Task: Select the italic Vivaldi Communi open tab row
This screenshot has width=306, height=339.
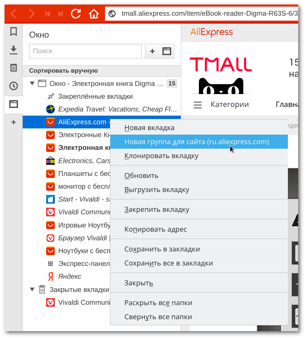Action: [x=66, y=212]
